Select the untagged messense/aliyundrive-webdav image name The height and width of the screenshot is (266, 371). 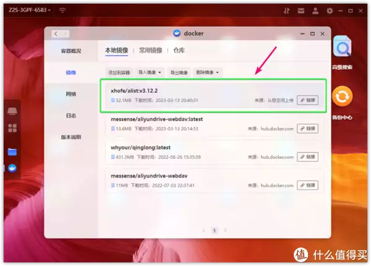coord(149,176)
